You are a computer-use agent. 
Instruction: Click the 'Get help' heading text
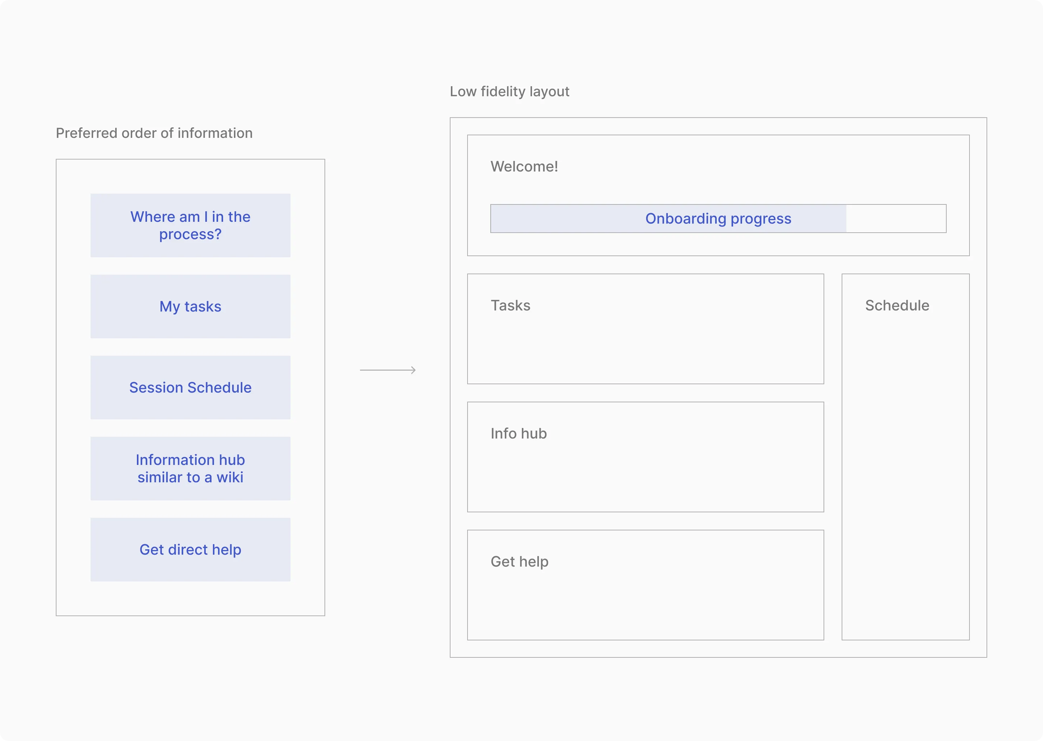point(519,562)
